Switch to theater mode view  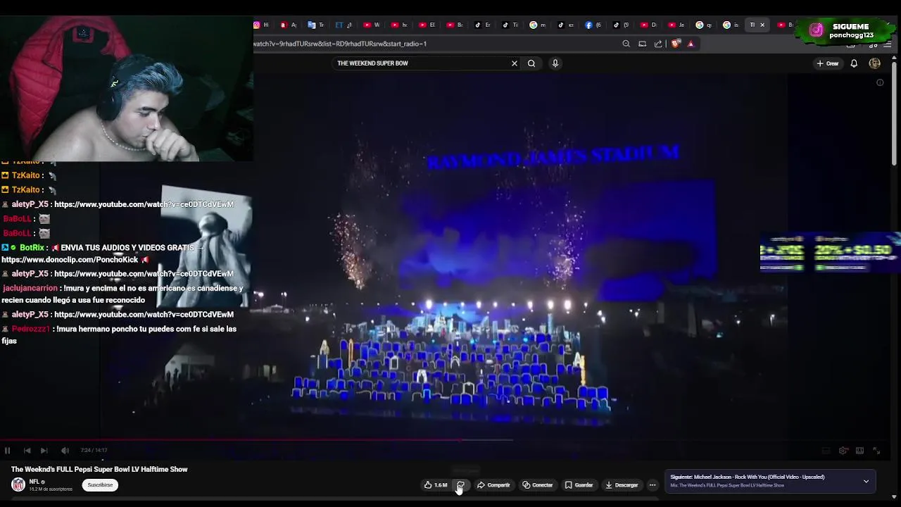pyautogui.click(x=859, y=451)
